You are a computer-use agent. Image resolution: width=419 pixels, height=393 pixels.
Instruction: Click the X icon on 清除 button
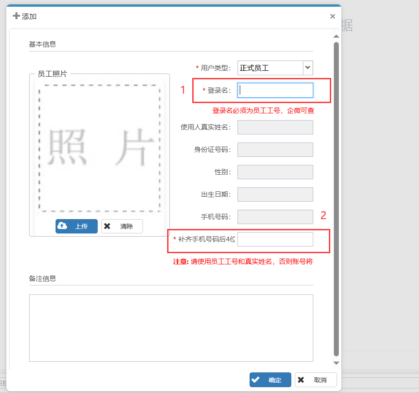point(107,226)
